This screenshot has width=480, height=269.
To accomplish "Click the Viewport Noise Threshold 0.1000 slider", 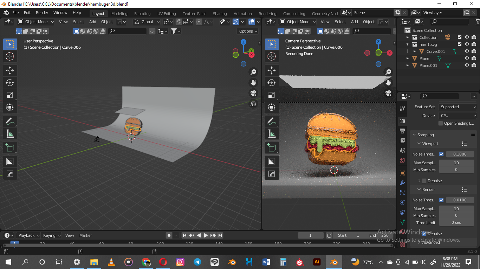I will [460, 154].
